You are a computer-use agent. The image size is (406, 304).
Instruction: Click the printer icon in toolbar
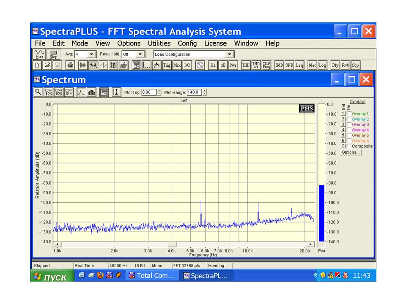pos(70,65)
